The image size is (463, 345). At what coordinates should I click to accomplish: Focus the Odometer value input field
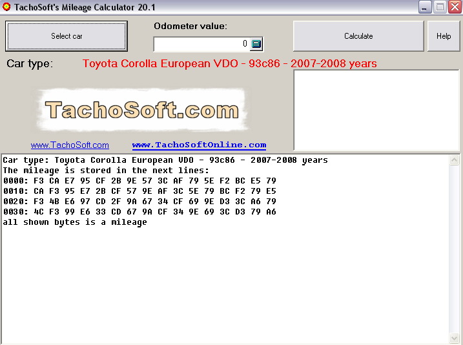[201, 44]
